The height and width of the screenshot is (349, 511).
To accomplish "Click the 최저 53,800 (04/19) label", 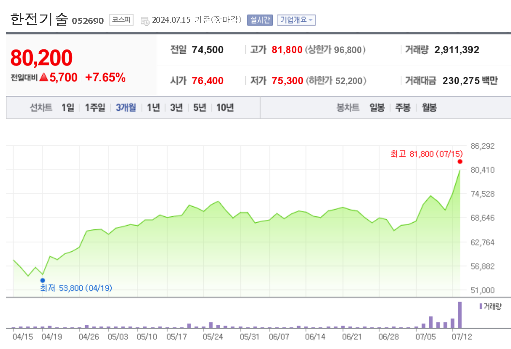I will (76, 288).
